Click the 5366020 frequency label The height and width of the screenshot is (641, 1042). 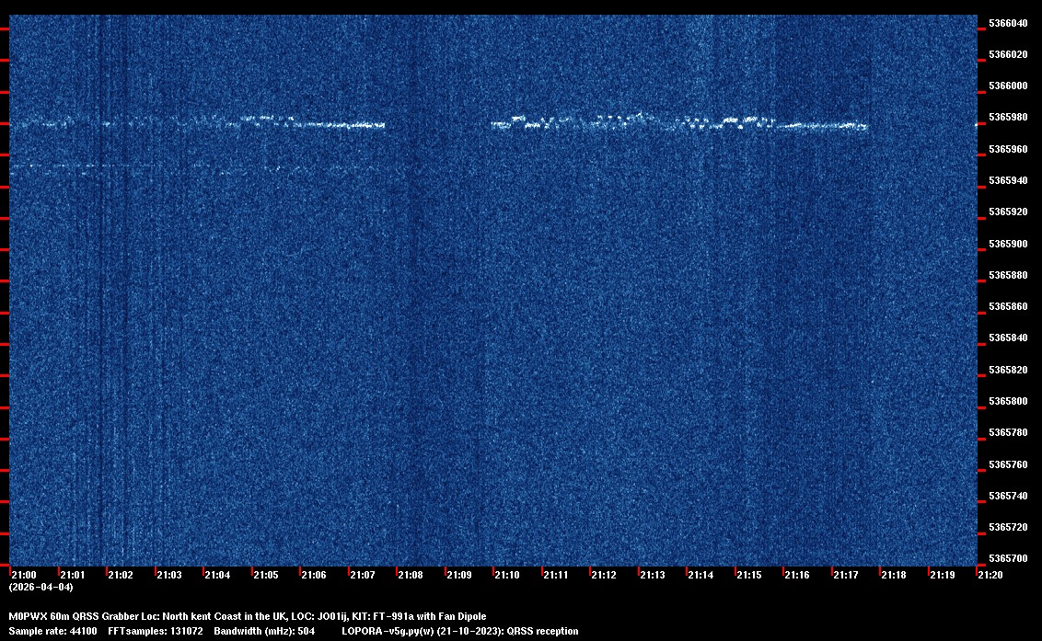click(x=1007, y=54)
